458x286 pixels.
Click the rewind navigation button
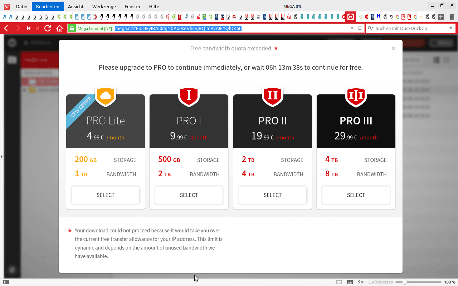[29, 28]
